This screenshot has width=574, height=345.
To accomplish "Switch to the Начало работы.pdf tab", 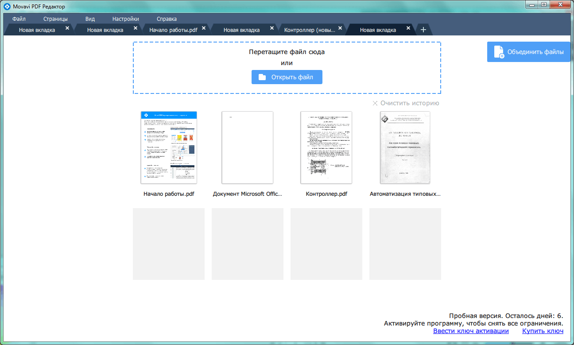I will (173, 30).
